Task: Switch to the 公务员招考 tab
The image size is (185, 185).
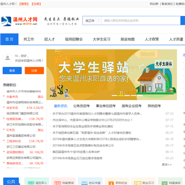Action: [81, 106]
